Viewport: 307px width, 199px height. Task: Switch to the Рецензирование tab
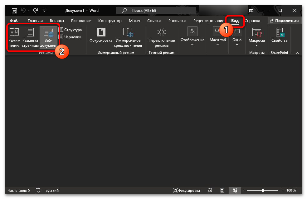click(208, 21)
